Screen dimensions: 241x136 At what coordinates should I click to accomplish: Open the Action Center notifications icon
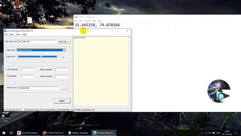point(236,133)
